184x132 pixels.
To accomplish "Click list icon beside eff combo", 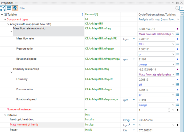I will [178, 85].
